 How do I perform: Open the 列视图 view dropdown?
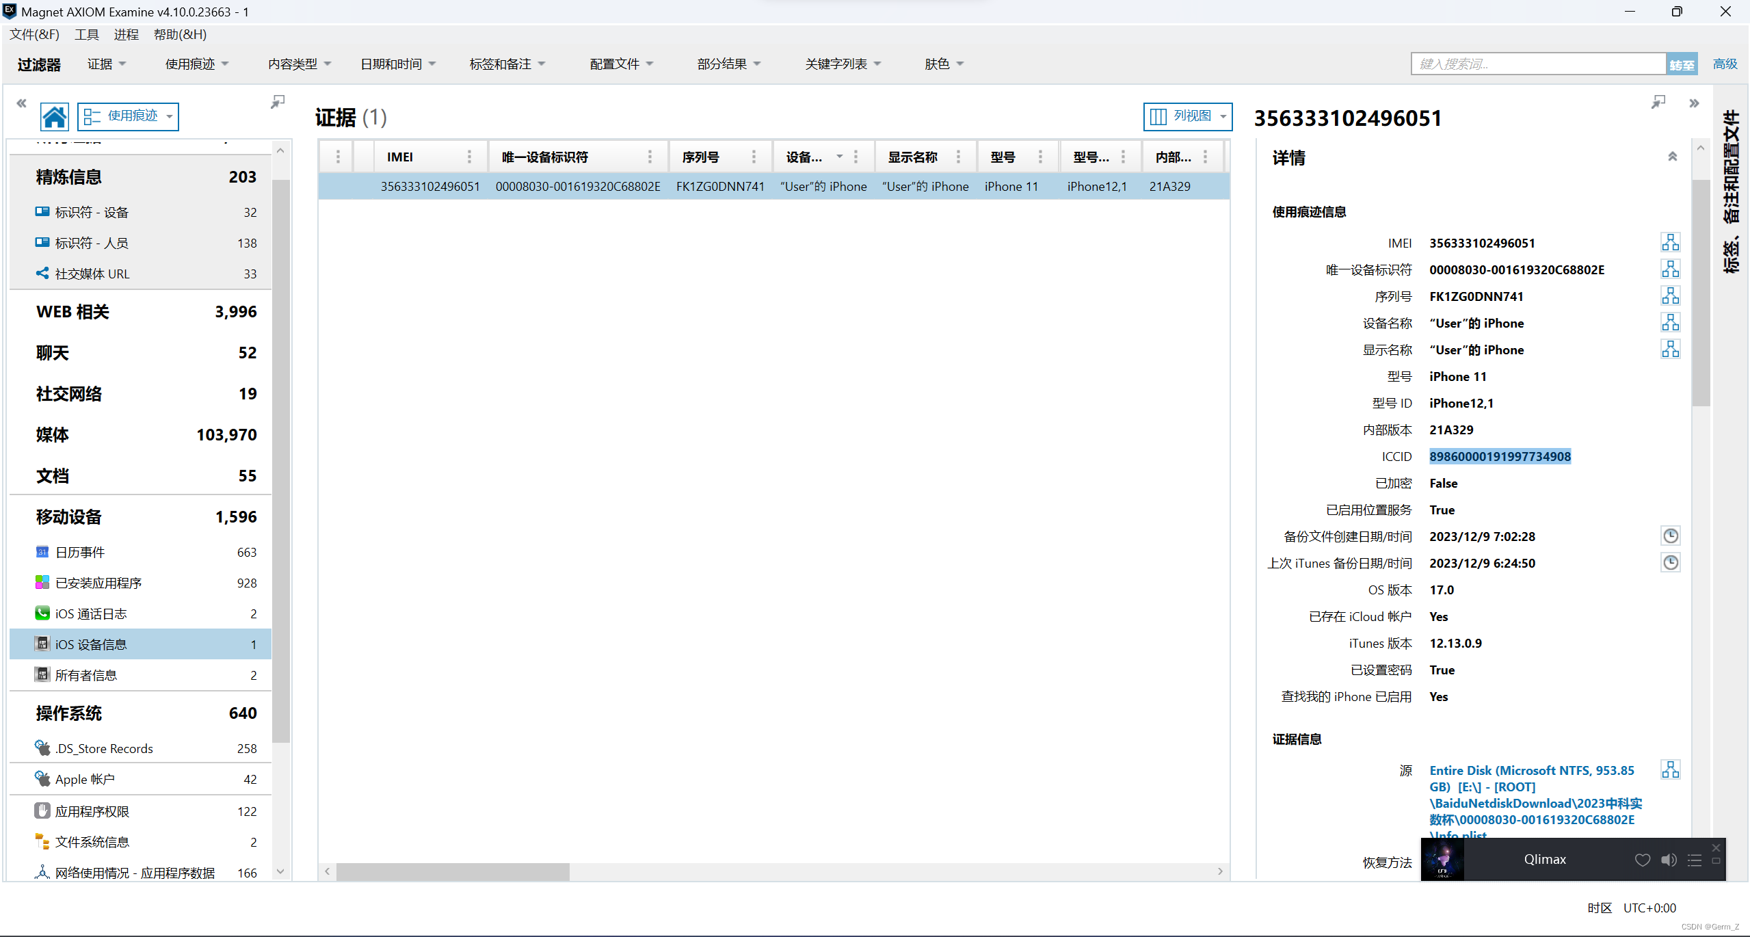pos(1188,116)
